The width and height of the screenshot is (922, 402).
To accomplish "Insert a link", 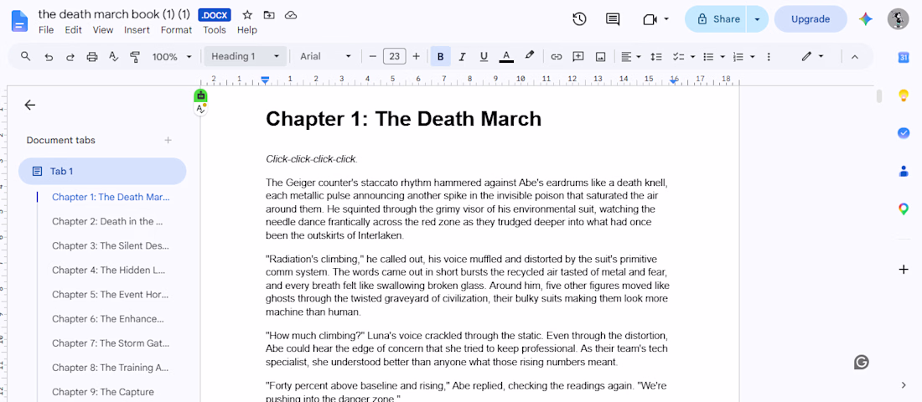I will tap(557, 57).
